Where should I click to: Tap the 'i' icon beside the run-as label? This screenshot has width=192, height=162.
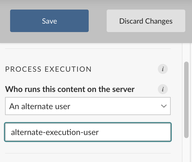163,89
